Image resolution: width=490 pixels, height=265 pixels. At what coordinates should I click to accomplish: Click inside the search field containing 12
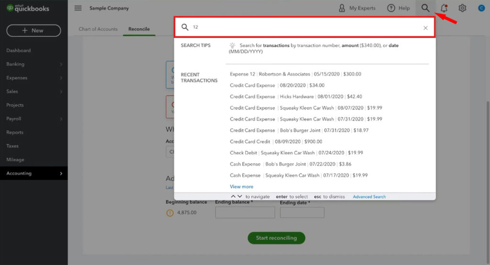(305, 27)
